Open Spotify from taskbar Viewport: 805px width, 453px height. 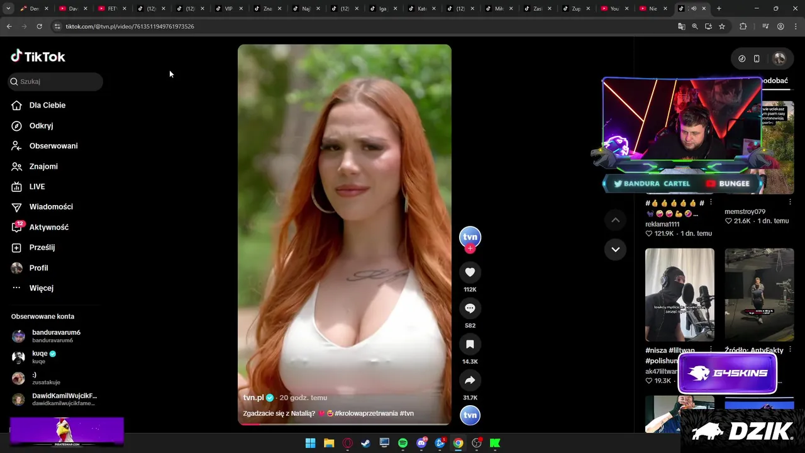(x=403, y=443)
